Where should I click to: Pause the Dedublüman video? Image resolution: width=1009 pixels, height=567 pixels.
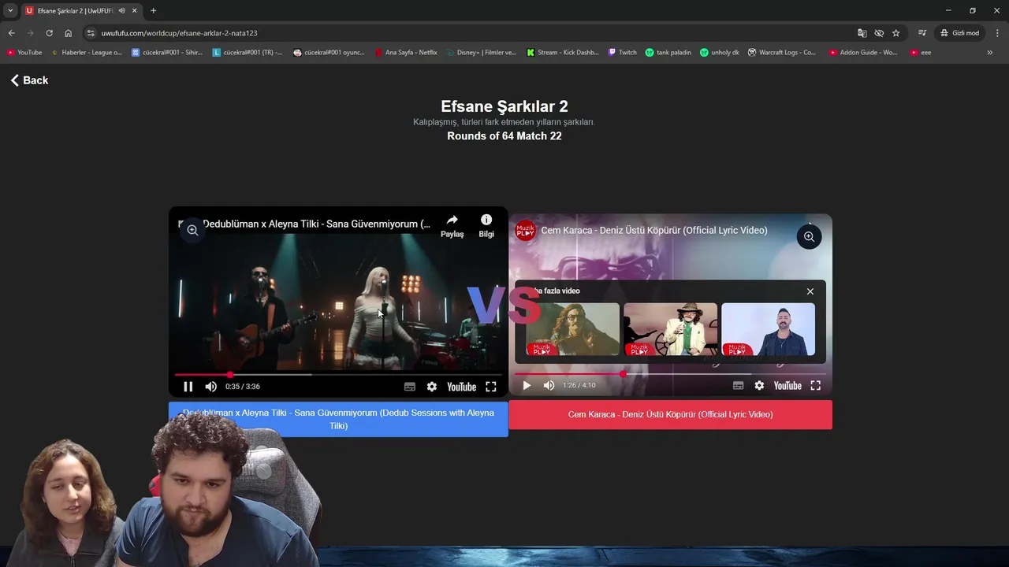point(188,387)
